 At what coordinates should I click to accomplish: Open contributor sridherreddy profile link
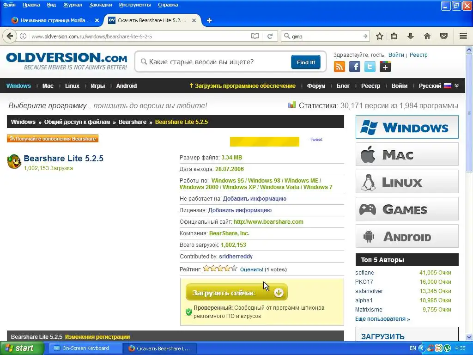236,256
